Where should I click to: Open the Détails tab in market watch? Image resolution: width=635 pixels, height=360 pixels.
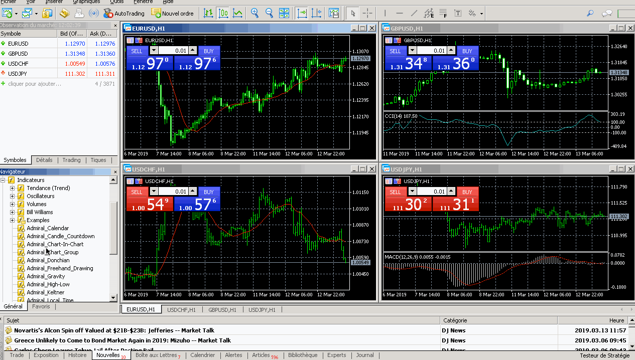pos(44,160)
